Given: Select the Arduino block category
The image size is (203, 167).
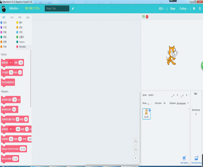Looking at the screenshot, I should point(21,42).
